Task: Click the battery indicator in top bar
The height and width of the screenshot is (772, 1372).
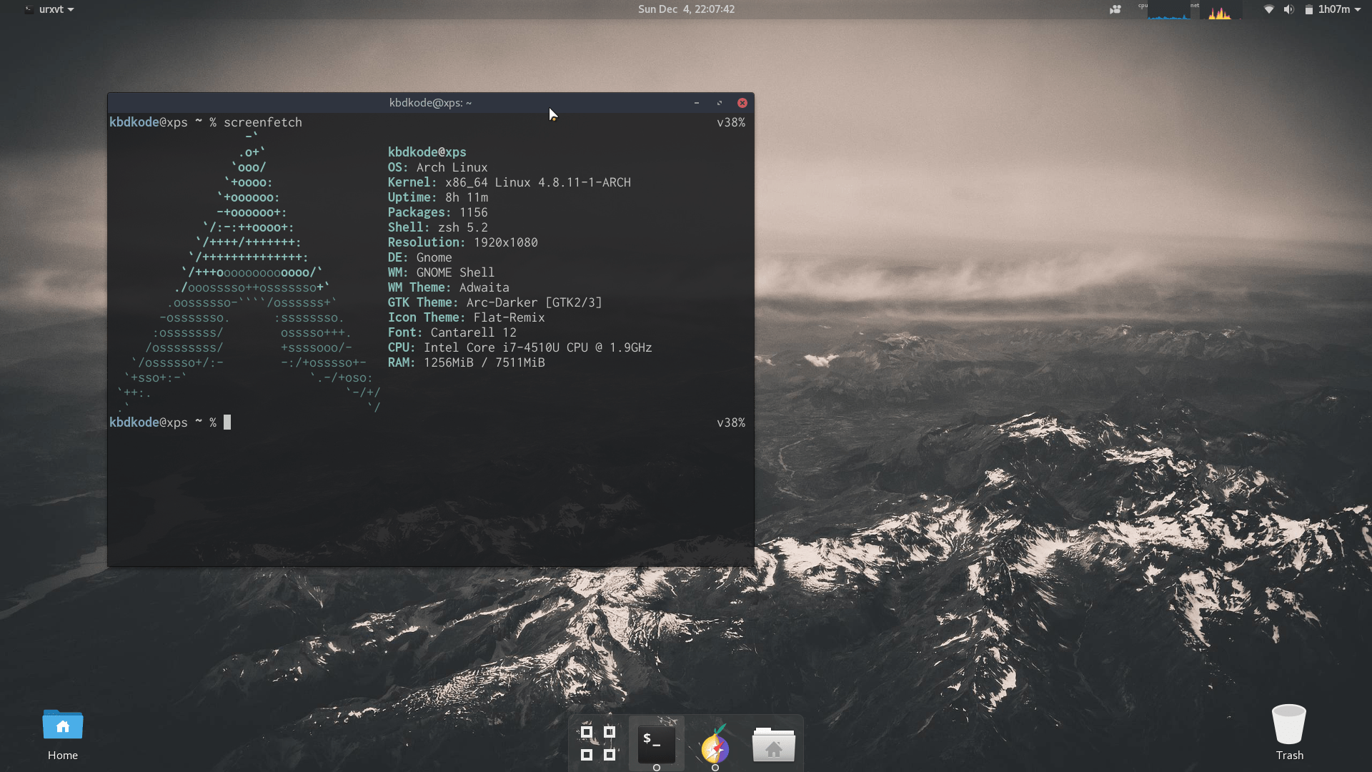Action: (1309, 9)
